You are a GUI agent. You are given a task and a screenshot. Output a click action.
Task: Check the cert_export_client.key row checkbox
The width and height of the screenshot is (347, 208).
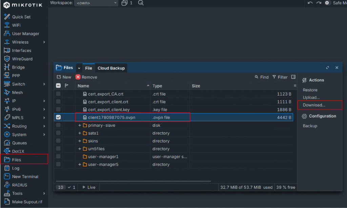(58, 109)
